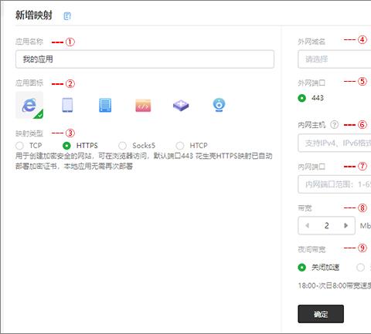This screenshot has width=371, height=334.
Task: Pick the blue server rack app icon
Action: click(105, 105)
